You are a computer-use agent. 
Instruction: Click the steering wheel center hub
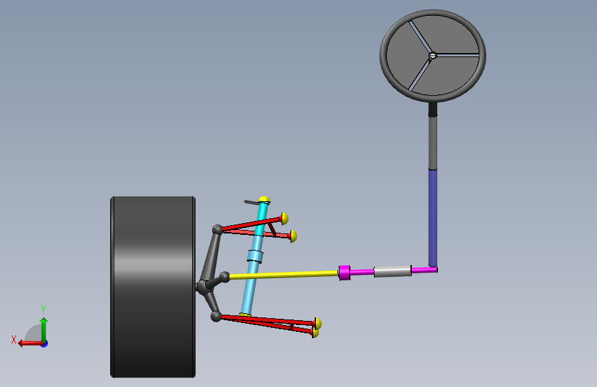pyautogui.click(x=432, y=56)
